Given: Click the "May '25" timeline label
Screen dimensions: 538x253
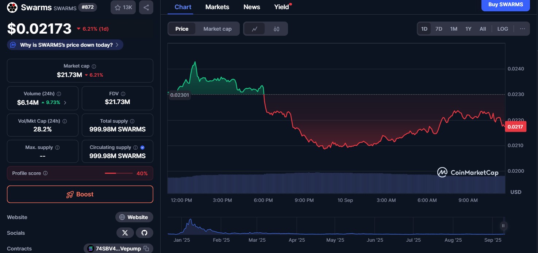Looking at the screenshot, I should coord(335,240).
